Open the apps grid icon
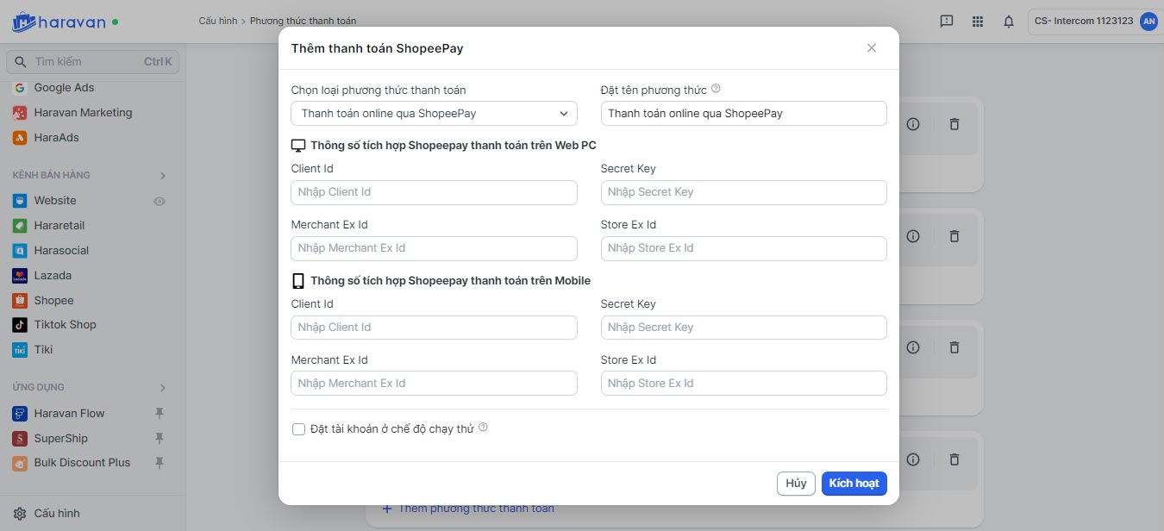The width and height of the screenshot is (1164, 531). [977, 22]
